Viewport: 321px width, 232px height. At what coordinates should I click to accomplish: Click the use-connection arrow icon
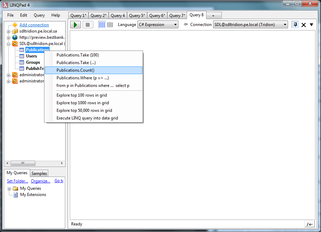(x=186, y=25)
